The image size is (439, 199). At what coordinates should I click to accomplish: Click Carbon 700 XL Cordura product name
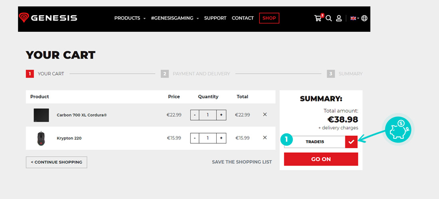[82, 115]
